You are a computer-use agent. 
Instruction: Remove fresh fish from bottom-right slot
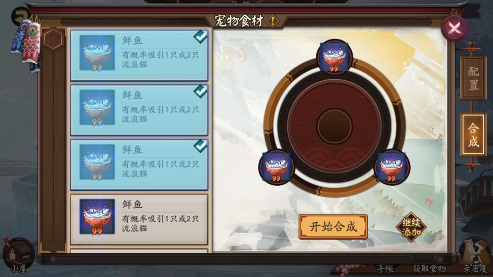(x=391, y=167)
